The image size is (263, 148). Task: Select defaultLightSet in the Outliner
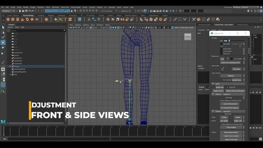(x=20, y=69)
